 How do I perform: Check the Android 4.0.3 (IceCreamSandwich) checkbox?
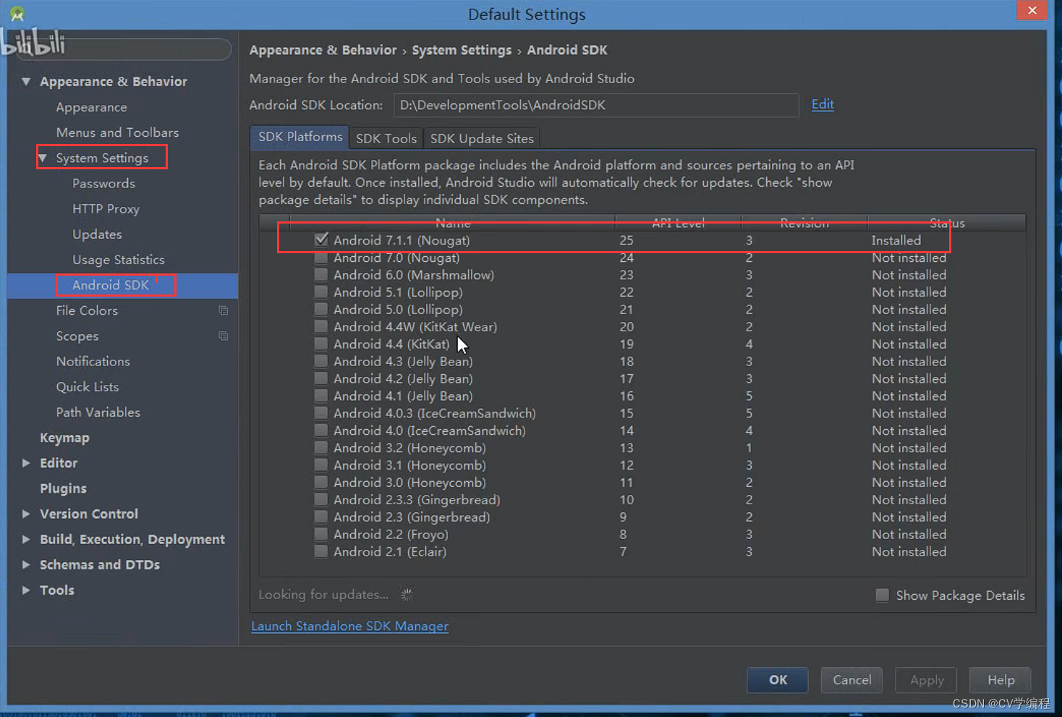click(321, 413)
